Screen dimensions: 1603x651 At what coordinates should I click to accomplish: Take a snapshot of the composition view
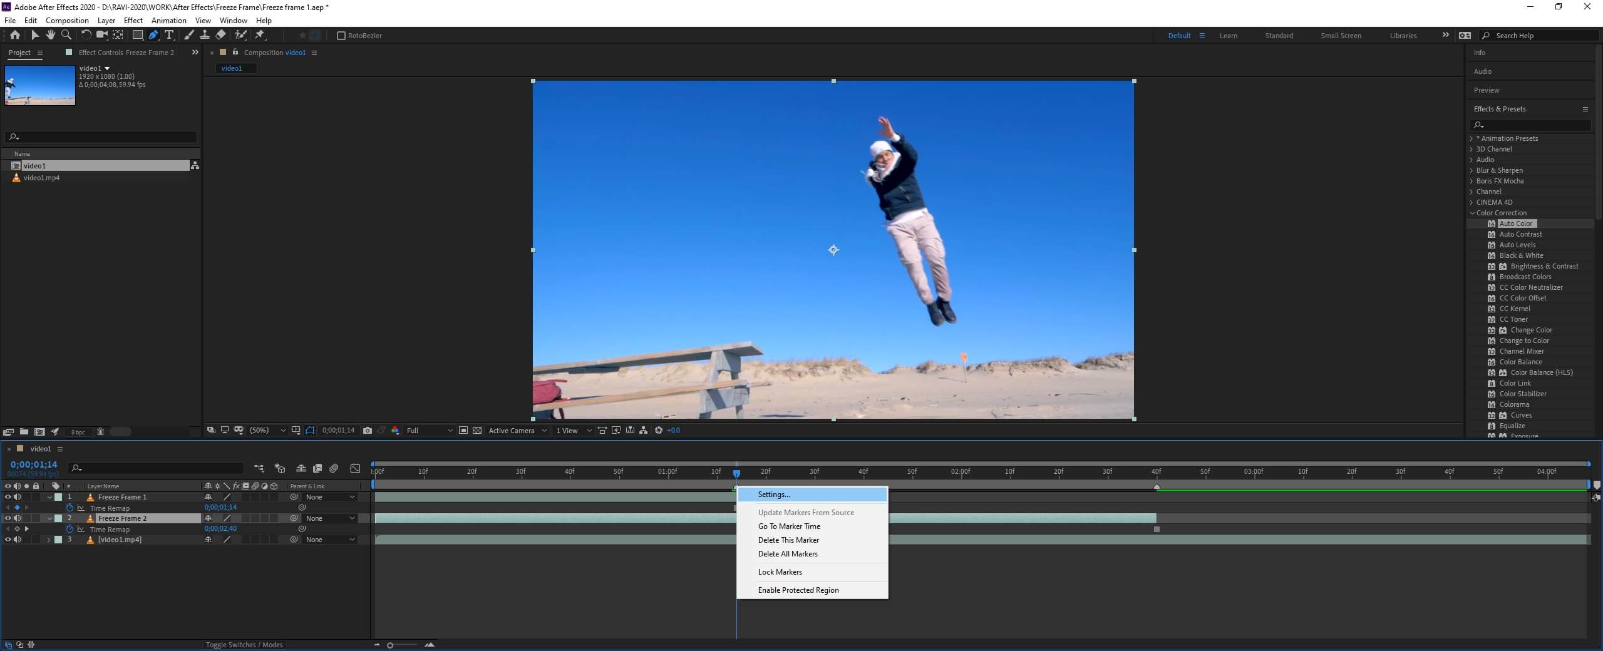click(x=368, y=431)
